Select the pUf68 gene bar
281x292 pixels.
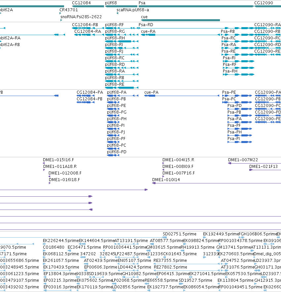(x=121, y=6)
